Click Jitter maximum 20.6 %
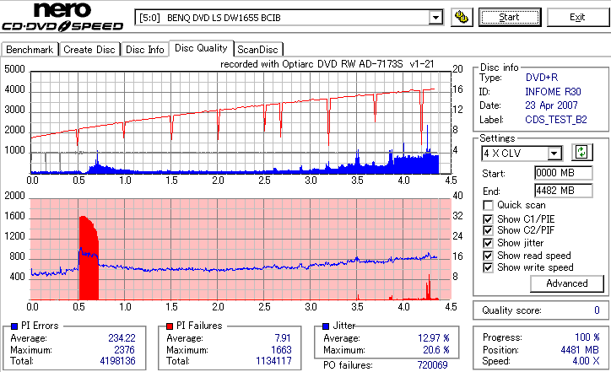 436,350
